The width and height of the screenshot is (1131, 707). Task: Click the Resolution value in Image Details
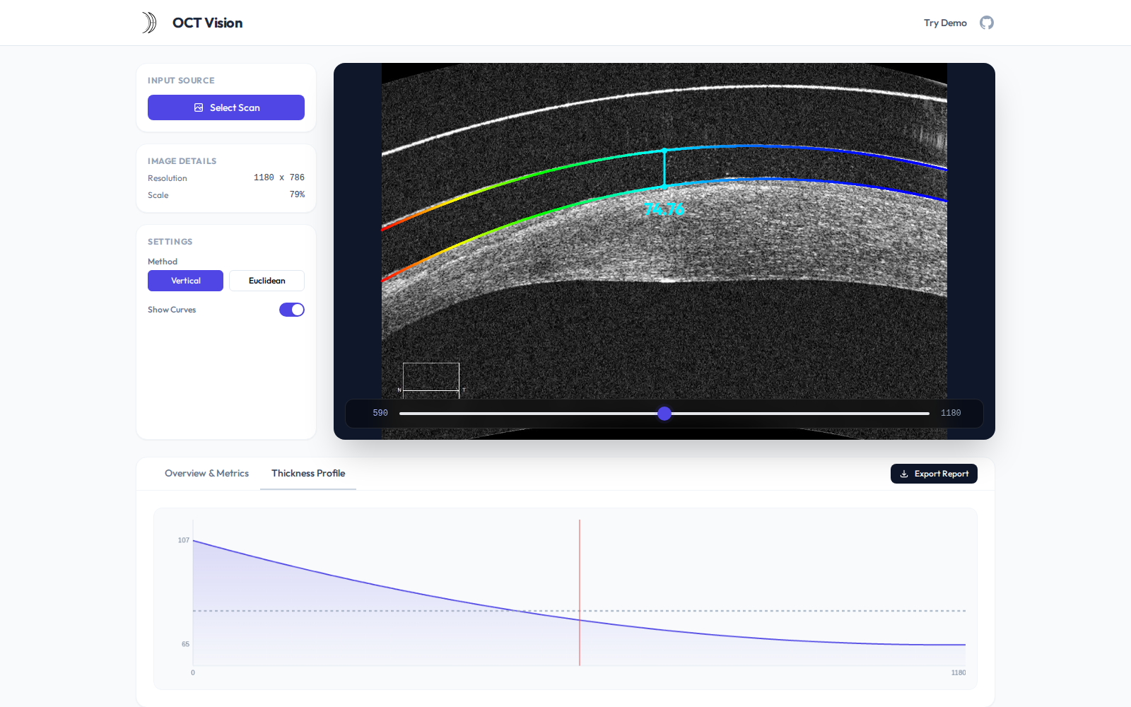pos(279,177)
